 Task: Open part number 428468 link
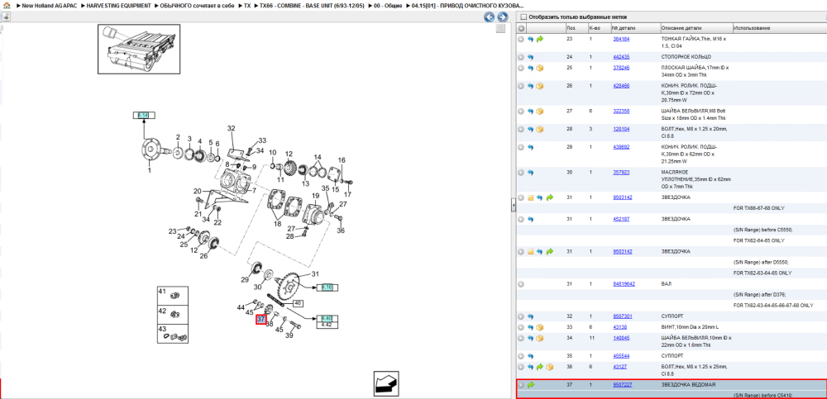pyautogui.click(x=621, y=86)
